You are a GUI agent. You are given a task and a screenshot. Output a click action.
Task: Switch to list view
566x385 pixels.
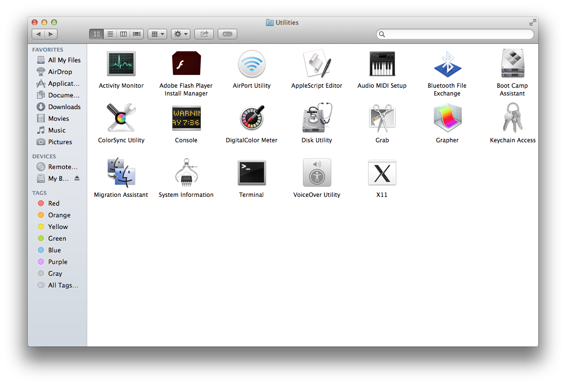(110, 34)
